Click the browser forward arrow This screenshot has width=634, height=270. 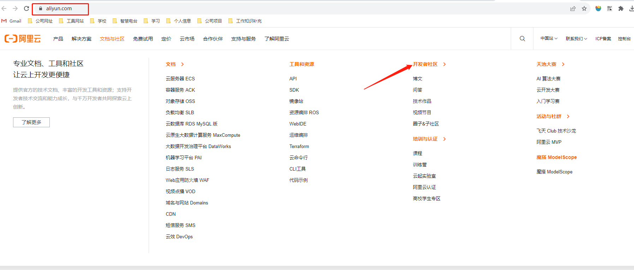(x=15, y=8)
